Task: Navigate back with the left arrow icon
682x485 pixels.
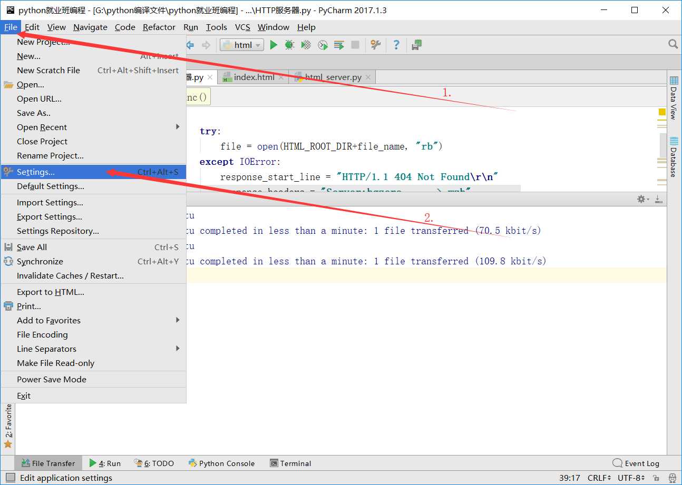Action: [190, 45]
